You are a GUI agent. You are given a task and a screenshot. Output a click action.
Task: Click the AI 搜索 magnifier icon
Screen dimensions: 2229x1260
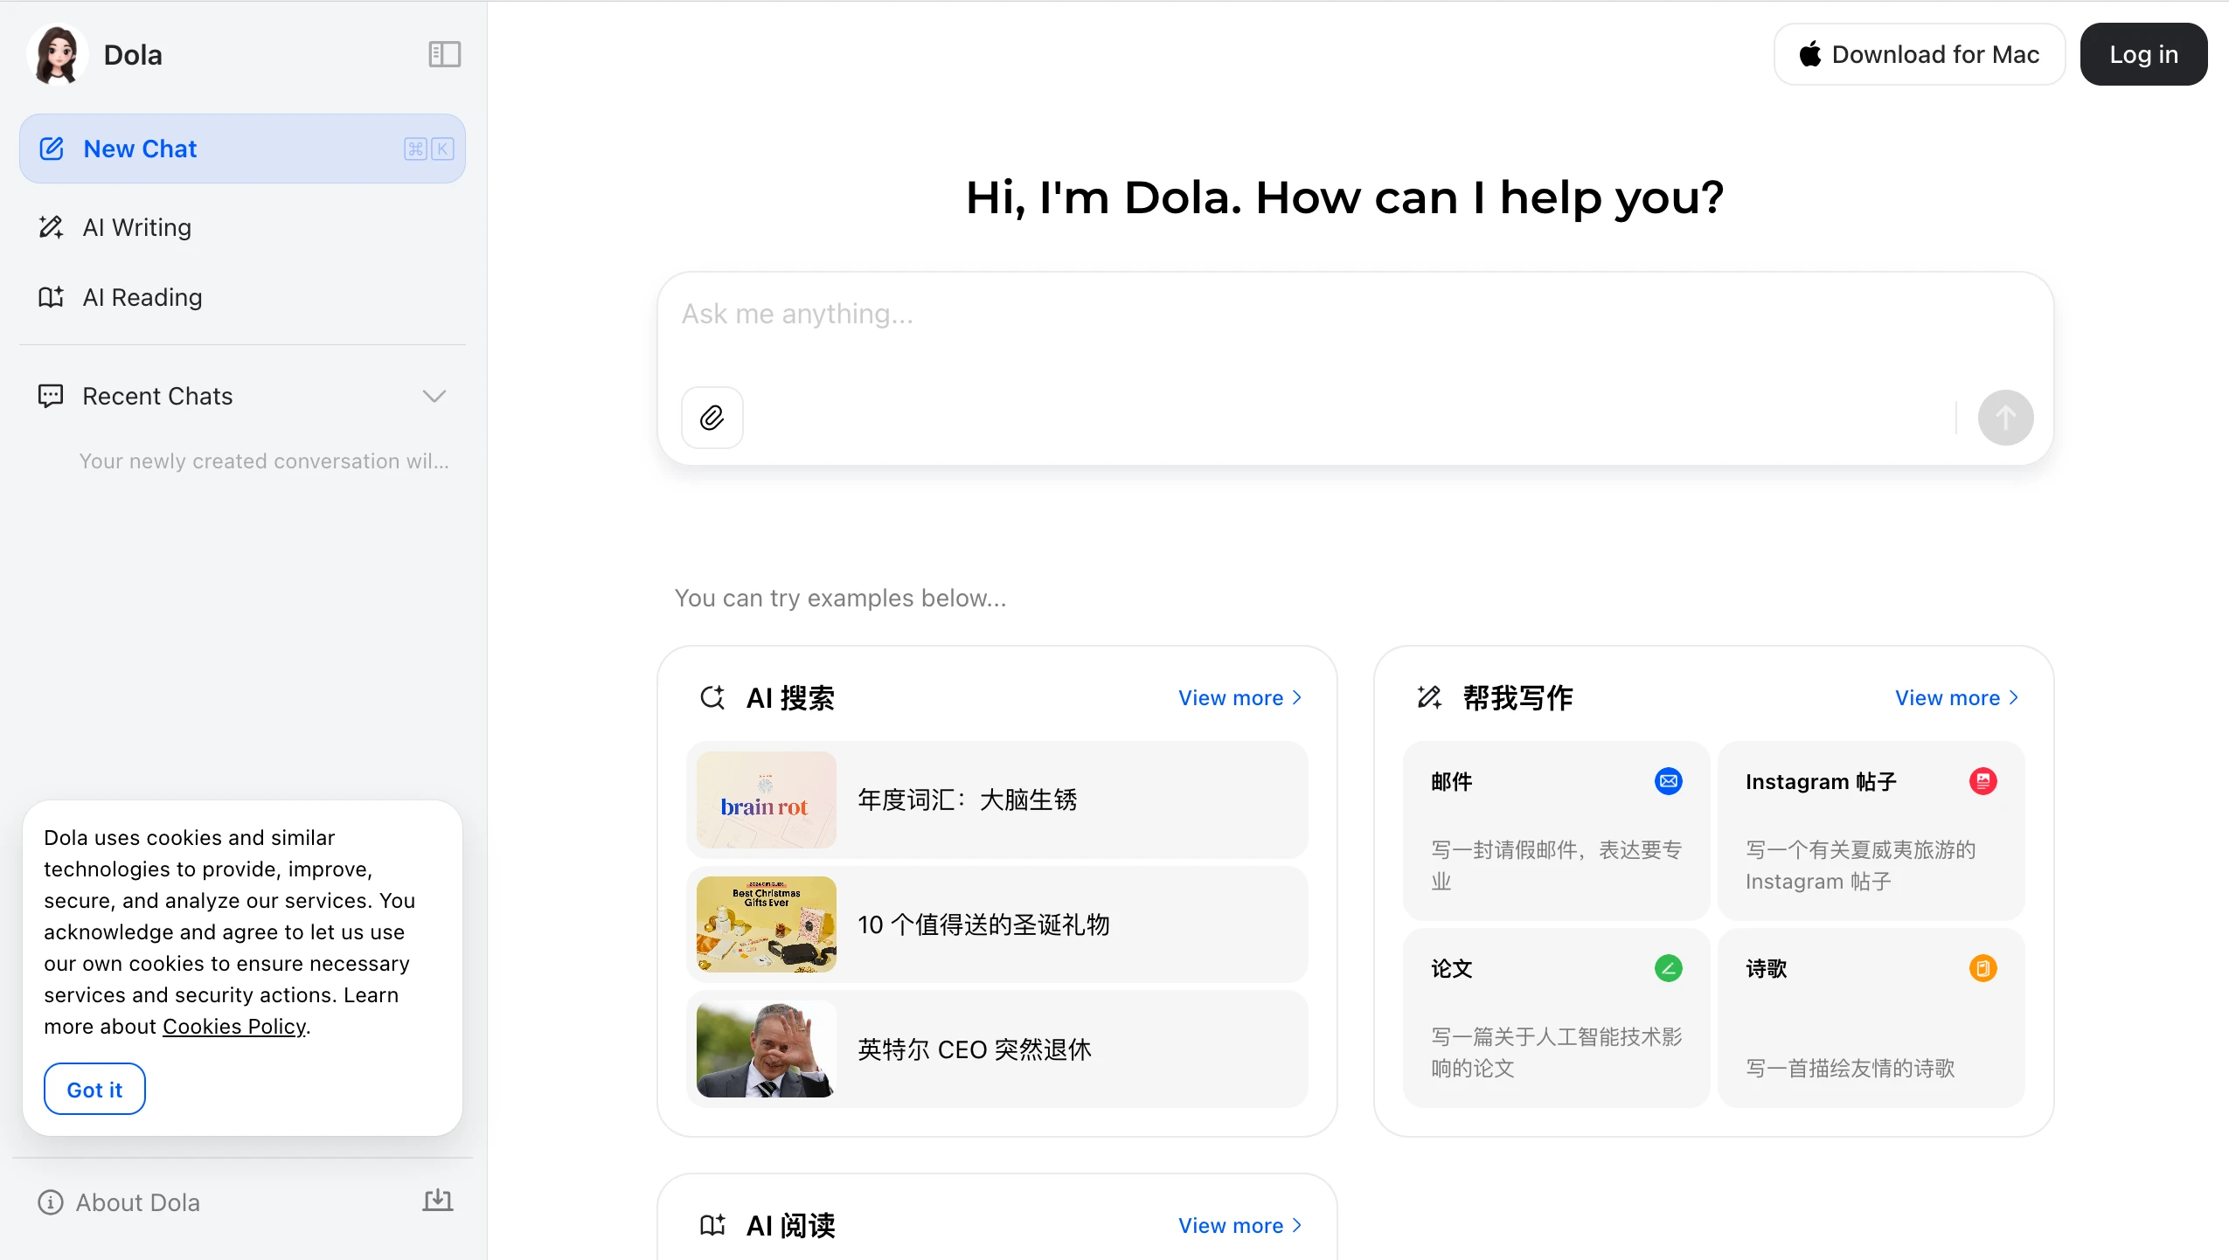(712, 696)
